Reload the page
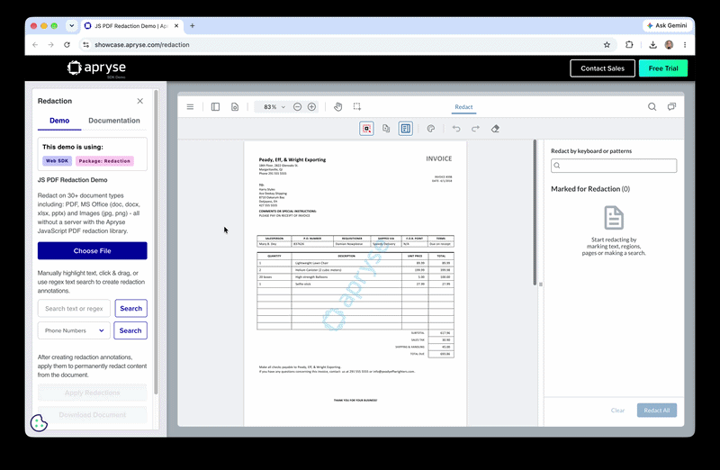This screenshot has width=720, height=470. click(67, 44)
